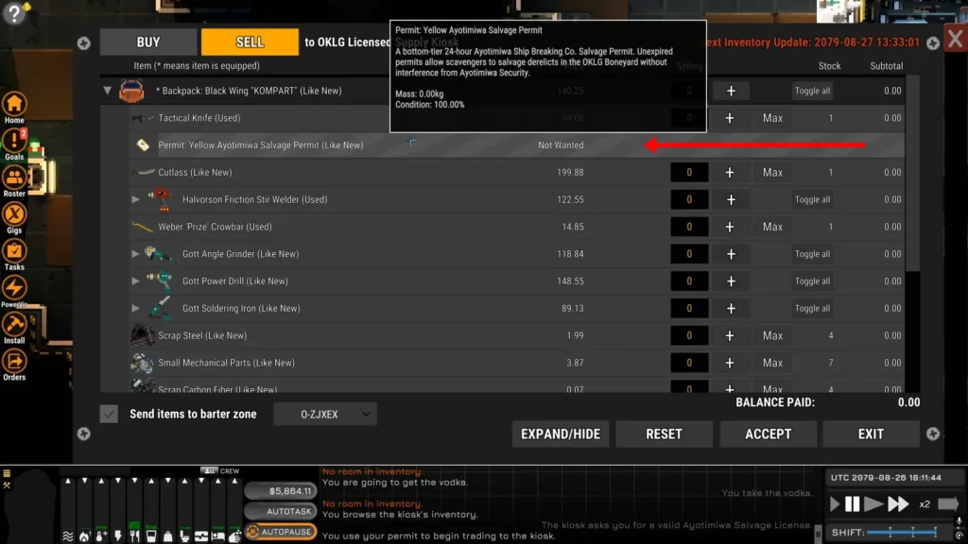This screenshot has width=968, height=544.
Task: Pause the game with pause button
Action: [x=853, y=504]
